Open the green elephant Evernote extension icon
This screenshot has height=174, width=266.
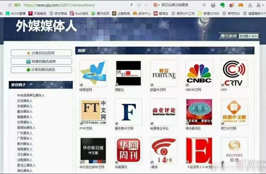click(x=222, y=5)
